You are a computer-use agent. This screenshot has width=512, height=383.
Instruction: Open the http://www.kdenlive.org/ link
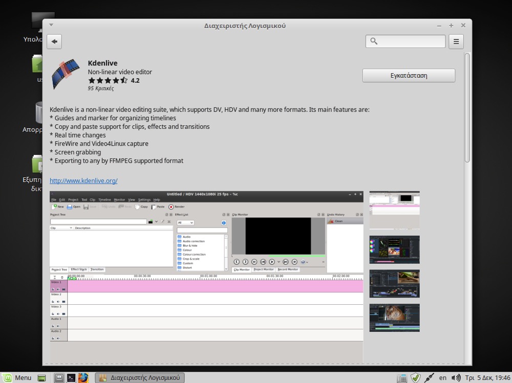coord(83,181)
